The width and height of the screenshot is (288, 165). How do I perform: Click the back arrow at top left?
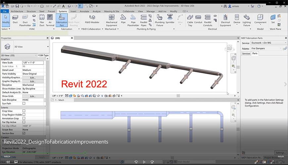4,2
